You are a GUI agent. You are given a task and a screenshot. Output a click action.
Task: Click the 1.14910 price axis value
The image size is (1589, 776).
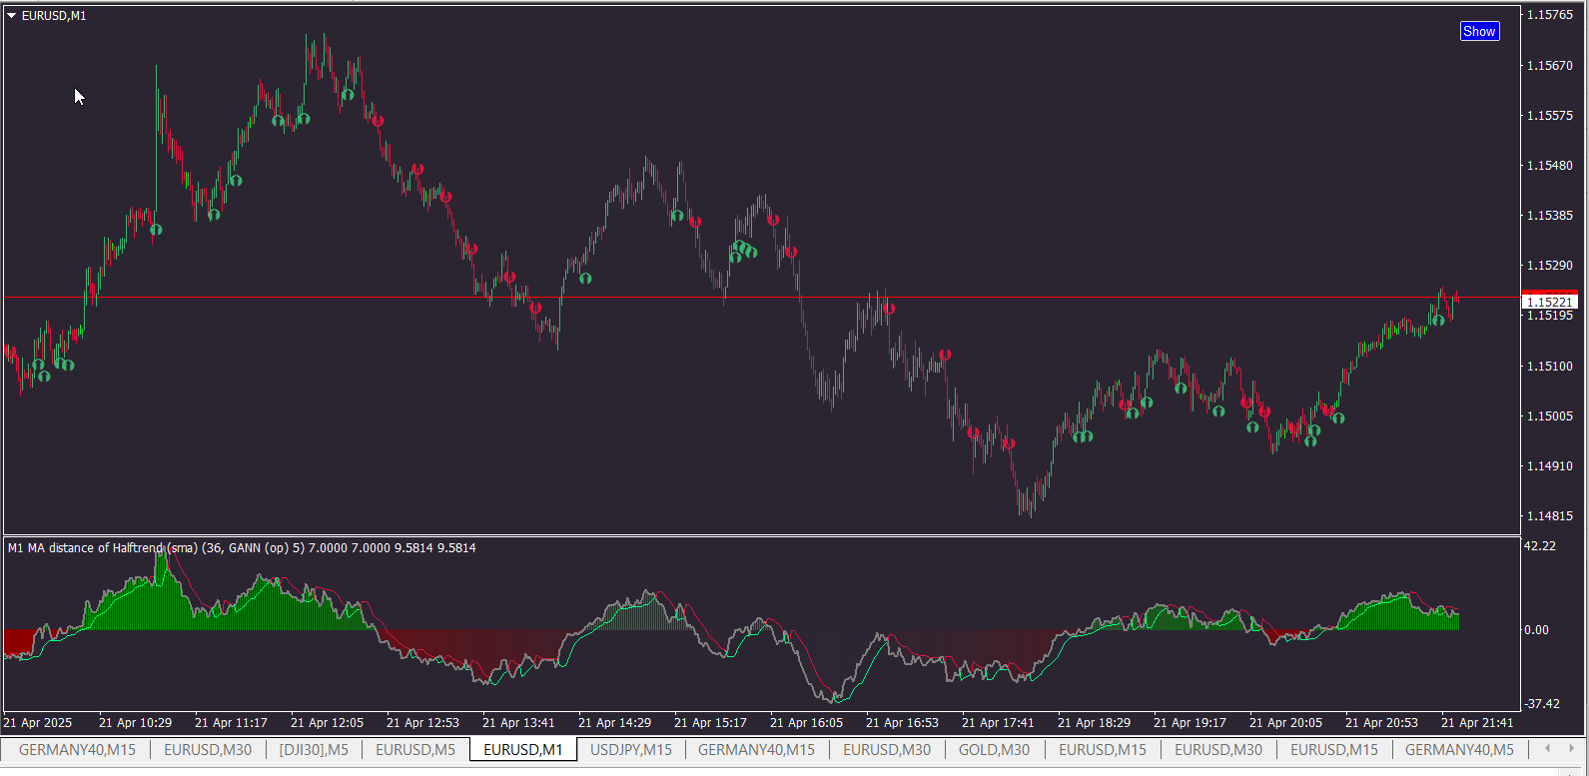1550,465
